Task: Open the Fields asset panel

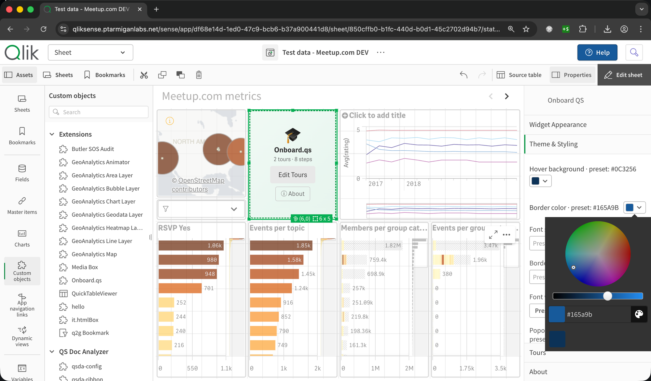Action: pyautogui.click(x=22, y=173)
